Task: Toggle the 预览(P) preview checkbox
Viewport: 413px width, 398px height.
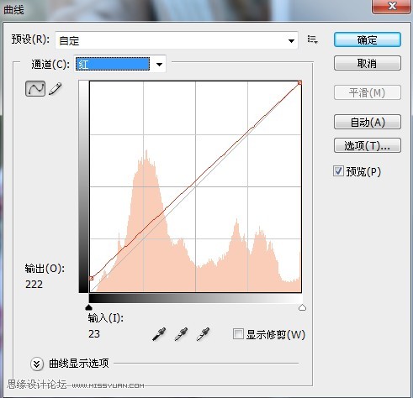Action: 338,171
